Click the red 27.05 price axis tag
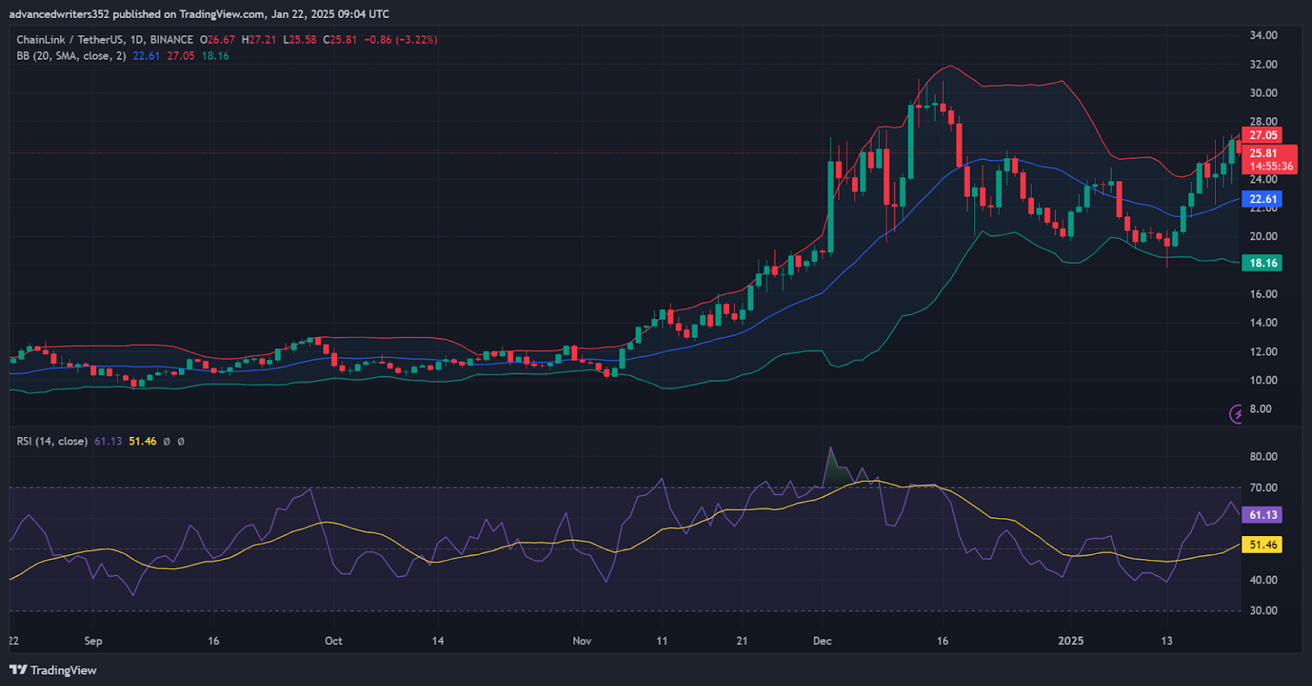The width and height of the screenshot is (1312, 686). click(1262, 135)
